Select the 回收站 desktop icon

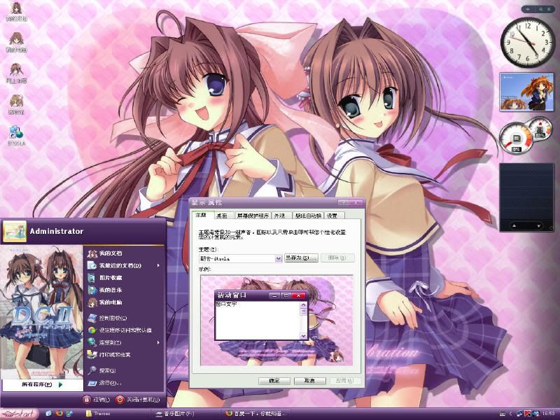tap(16, 105)
